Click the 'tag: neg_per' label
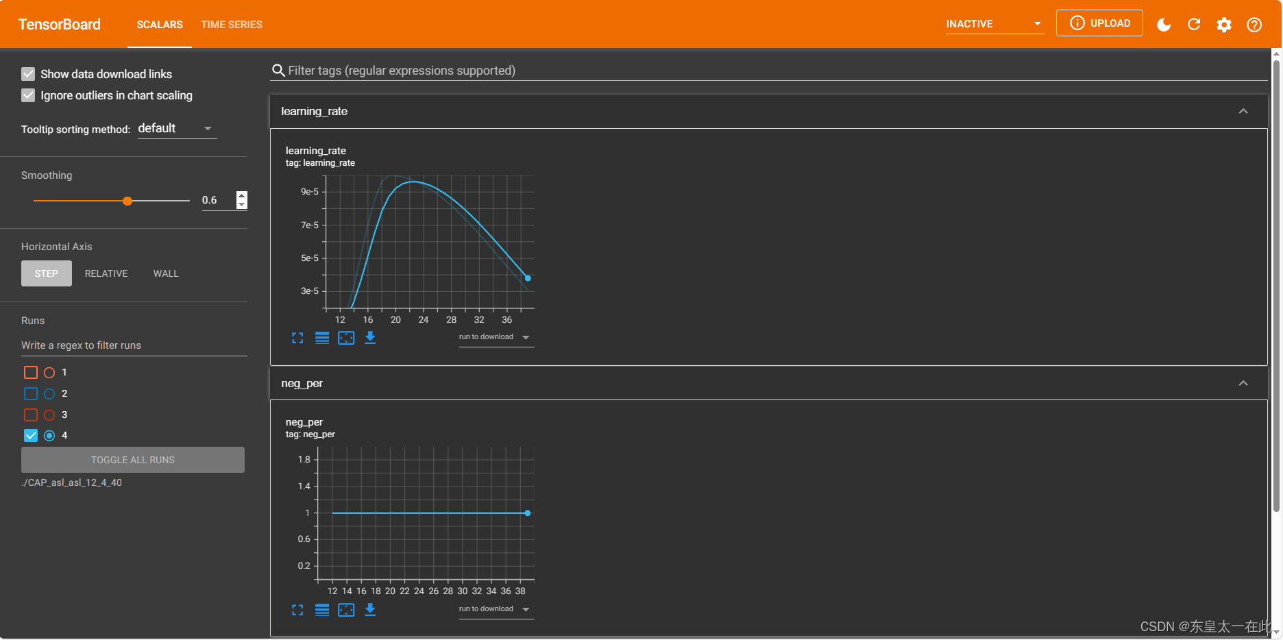Screen dimensions: 1283x640 (x=310, y=434)
